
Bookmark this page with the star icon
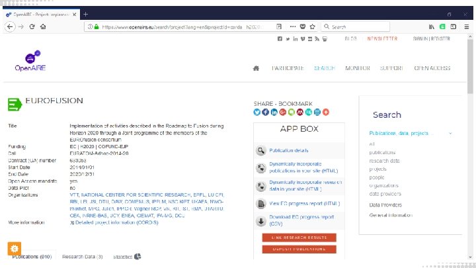312,26
